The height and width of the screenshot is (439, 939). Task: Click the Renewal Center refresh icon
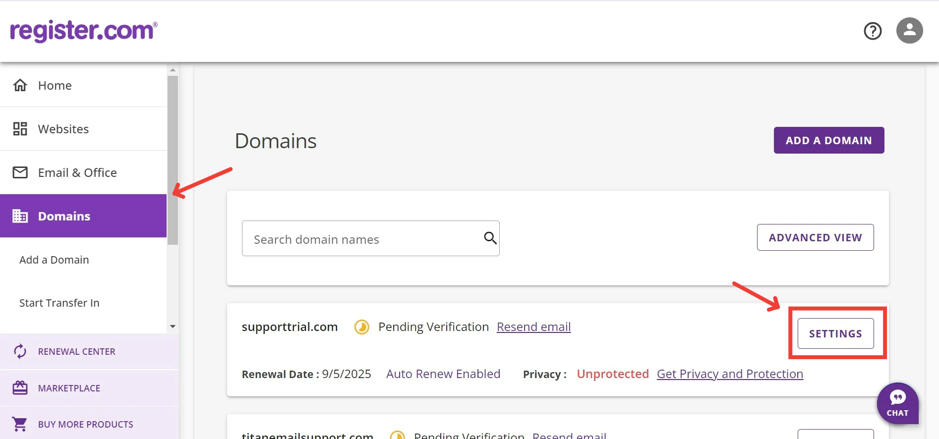(20, 351)
